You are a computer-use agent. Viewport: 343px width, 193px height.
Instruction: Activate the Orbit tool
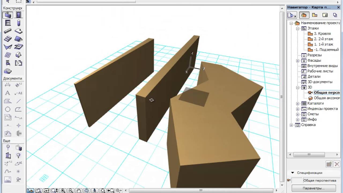(x=87, y=191)
